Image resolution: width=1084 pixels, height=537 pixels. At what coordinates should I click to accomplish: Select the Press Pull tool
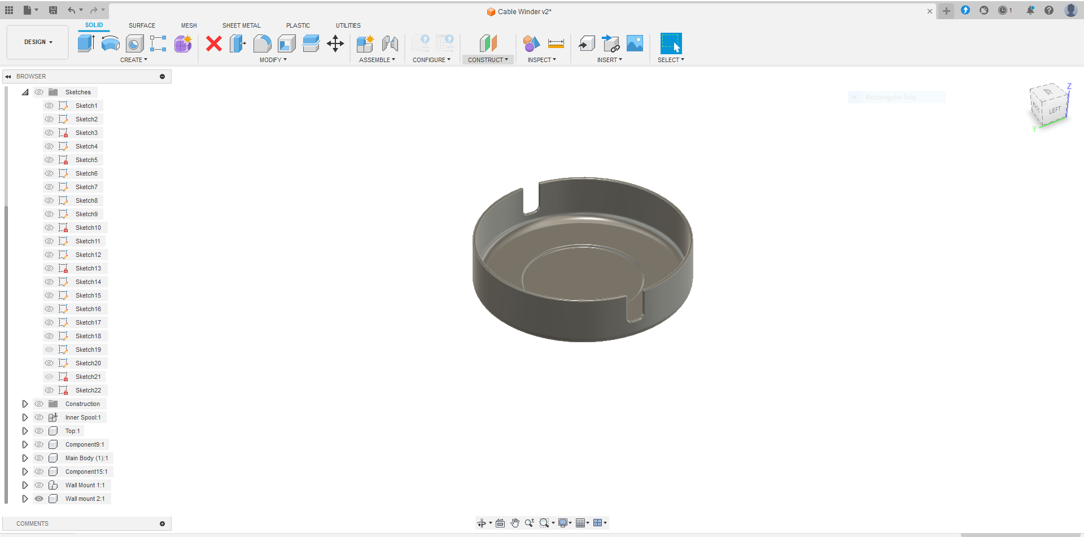(x=238, y=43)
